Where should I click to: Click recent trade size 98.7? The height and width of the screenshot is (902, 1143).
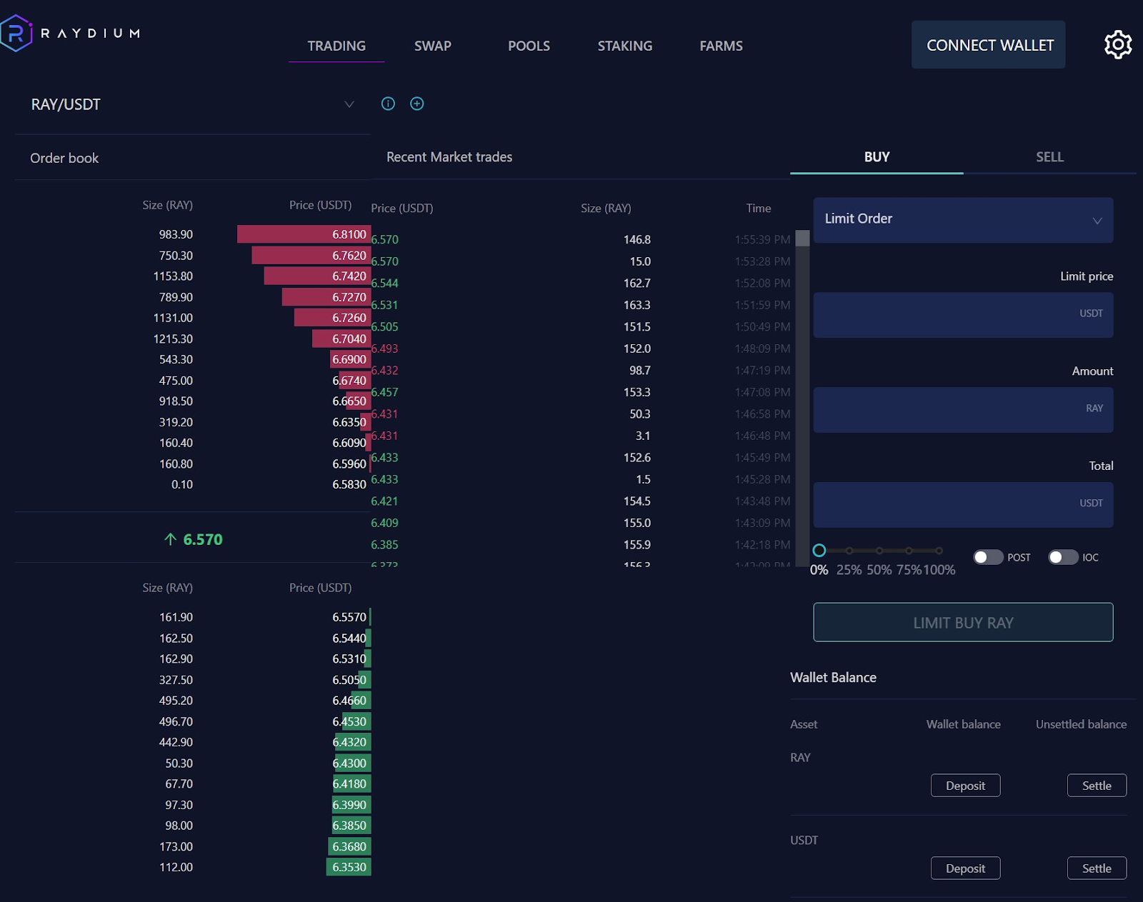coord(639,370)
